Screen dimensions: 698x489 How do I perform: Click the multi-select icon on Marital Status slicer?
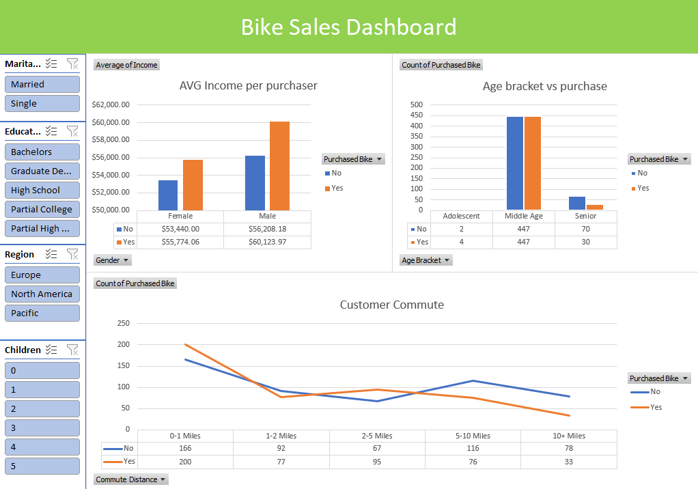pos(51,63)
